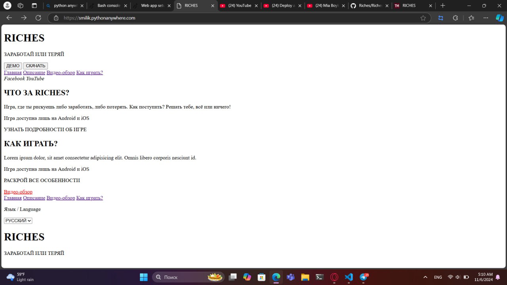Open the Extensions puzzle icon
Screen dimensions: 507x285
[455, 18]
